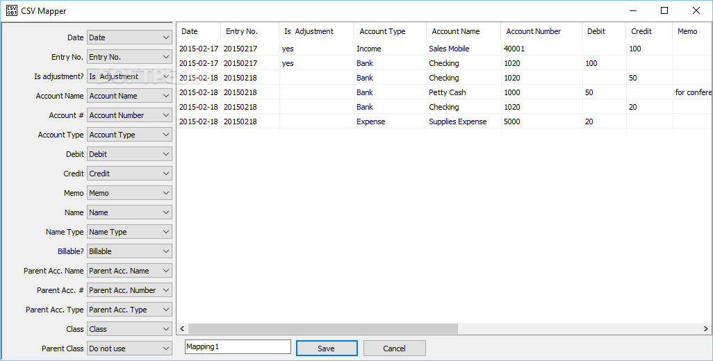Click the Account Number column header
The height and width of the screenshot is (361, 713).
pyautogui.click(x=541, y=31)
